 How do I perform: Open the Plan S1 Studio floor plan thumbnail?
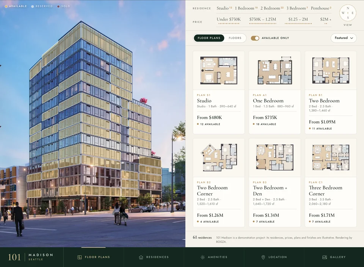(219, 70)
